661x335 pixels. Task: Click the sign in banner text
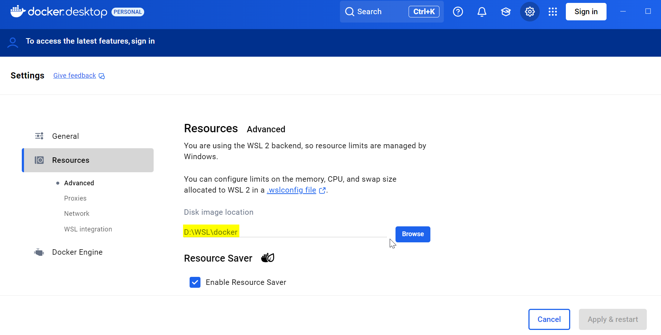[90, 41]
